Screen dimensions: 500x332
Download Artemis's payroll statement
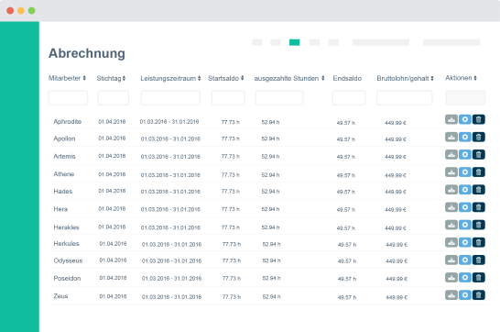(451, 155)
